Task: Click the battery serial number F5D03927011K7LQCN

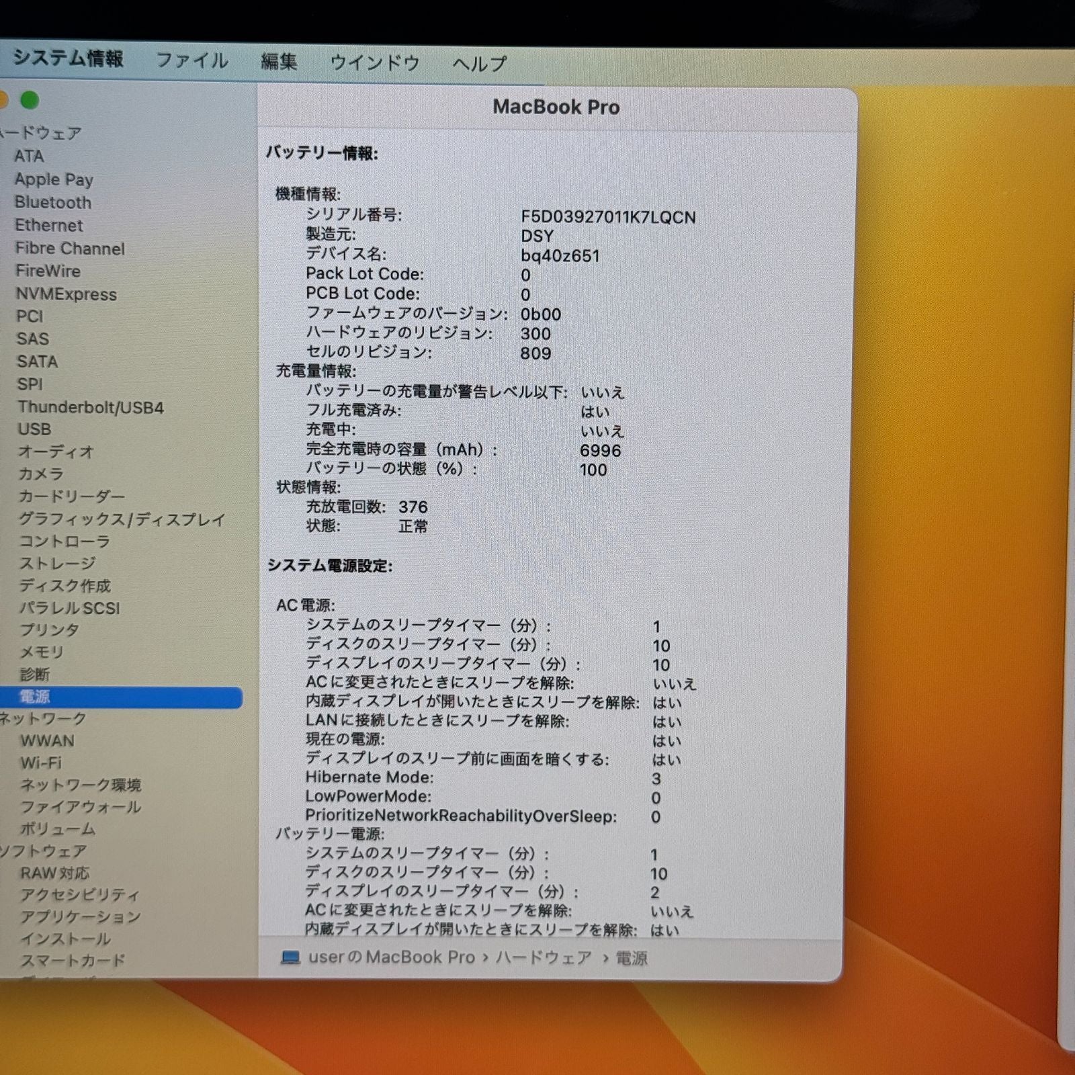Action: [608, 217]
